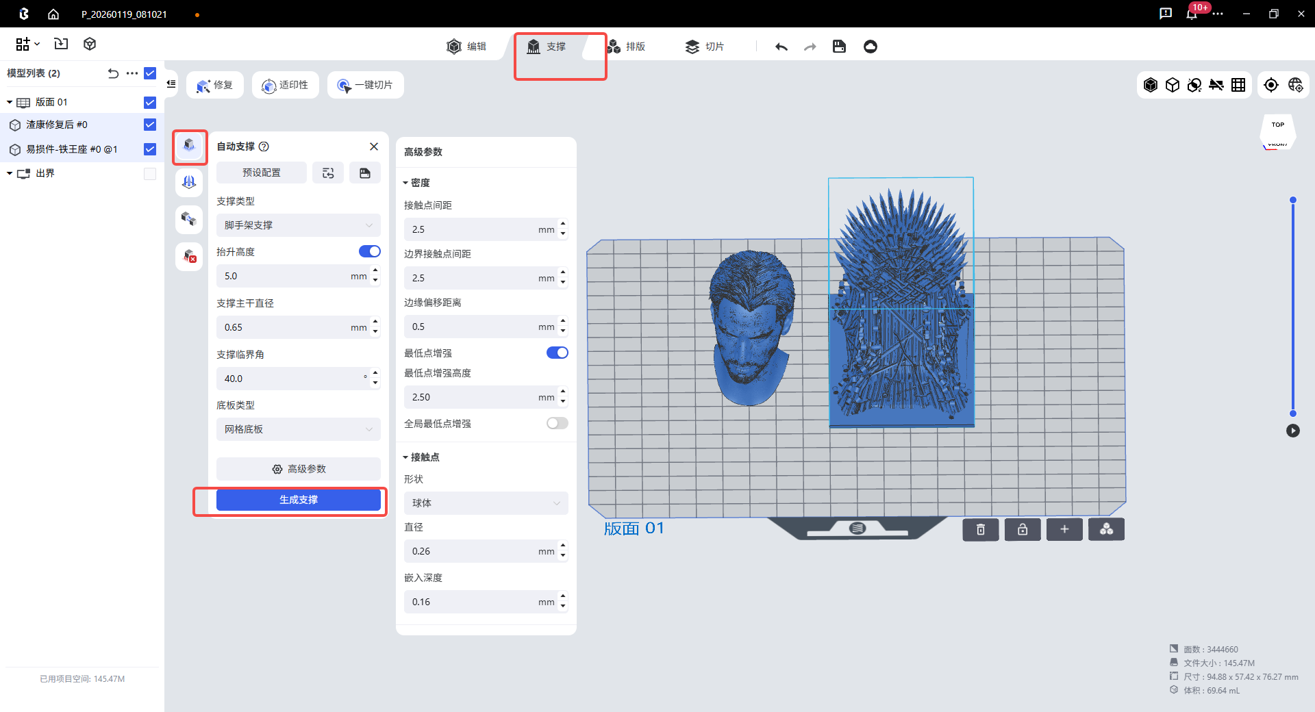Toggle the 最低点增强 switch
The image size is (1315, 712).
[558, 353]
